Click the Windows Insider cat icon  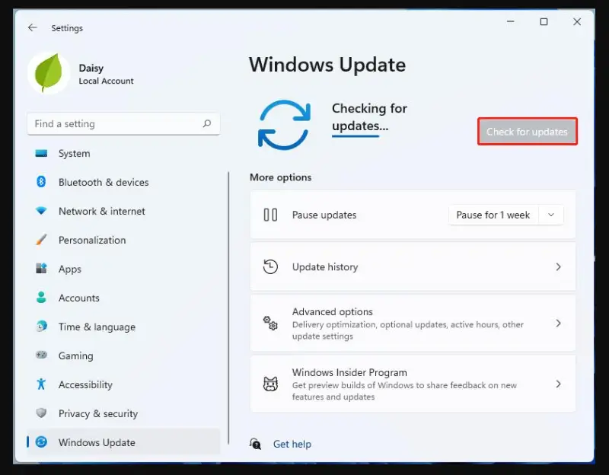[x=270, y=384]
